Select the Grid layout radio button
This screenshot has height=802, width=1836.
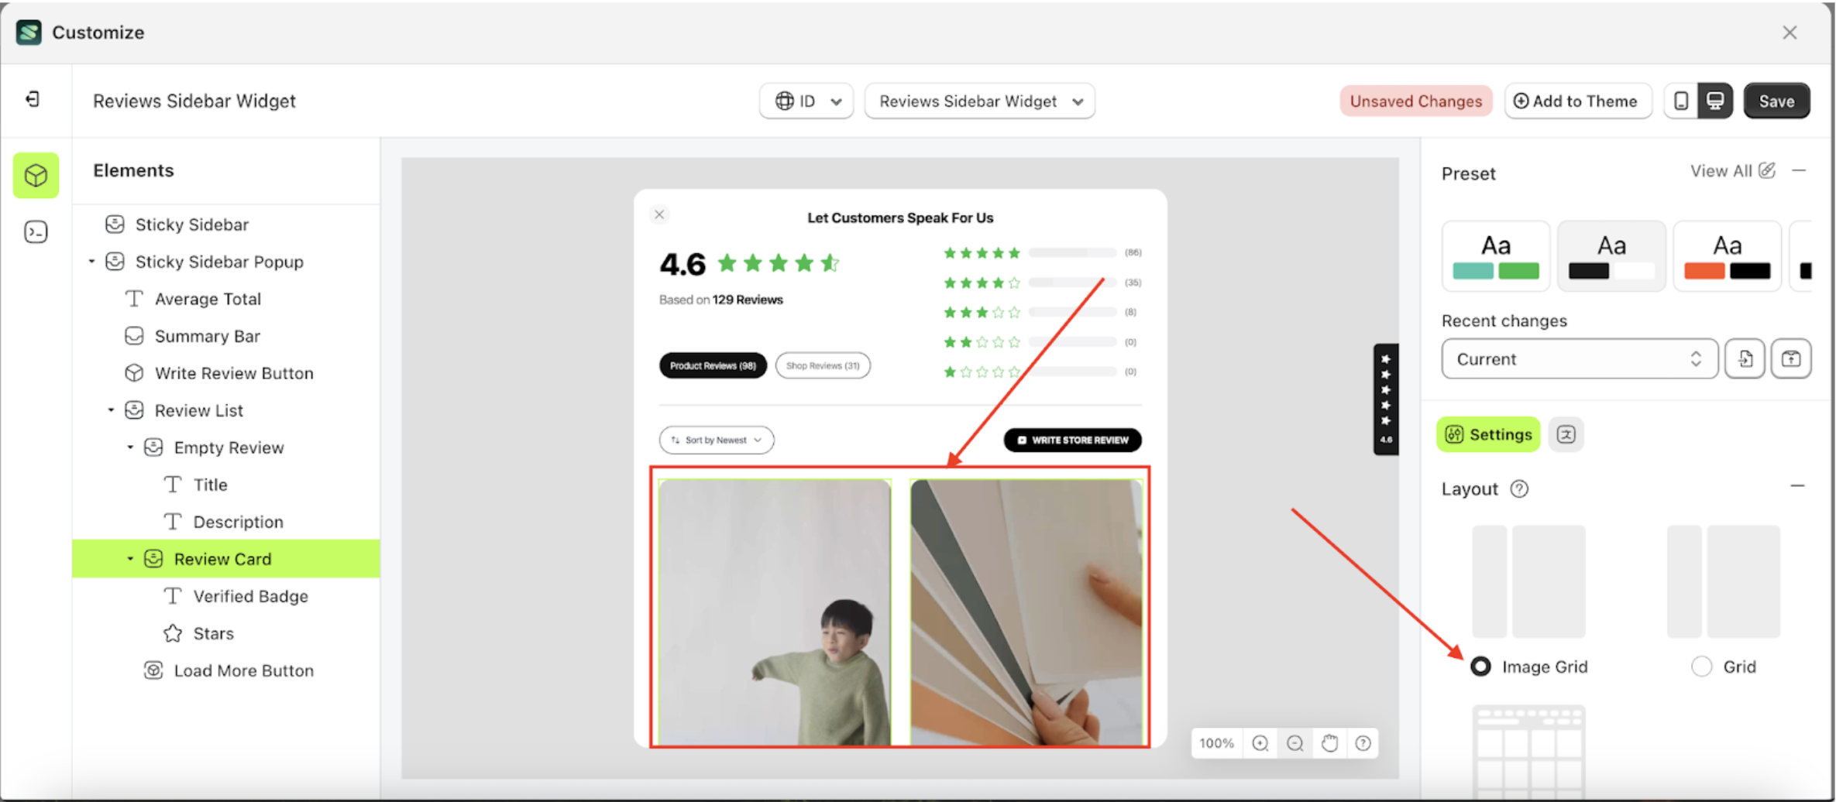(1701, 667)
